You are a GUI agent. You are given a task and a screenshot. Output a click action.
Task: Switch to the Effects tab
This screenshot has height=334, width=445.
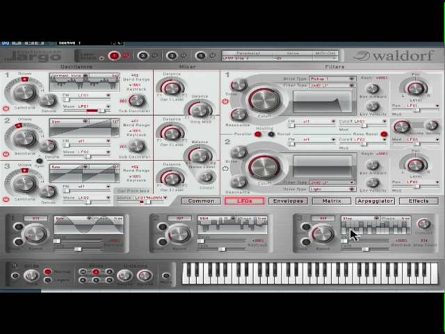419,201
